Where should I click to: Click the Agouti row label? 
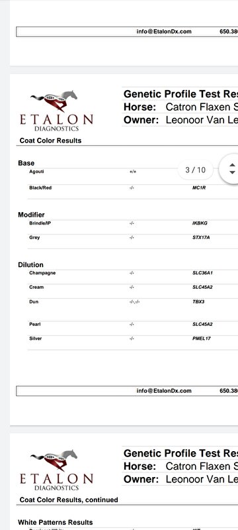[x=36, y=172]
